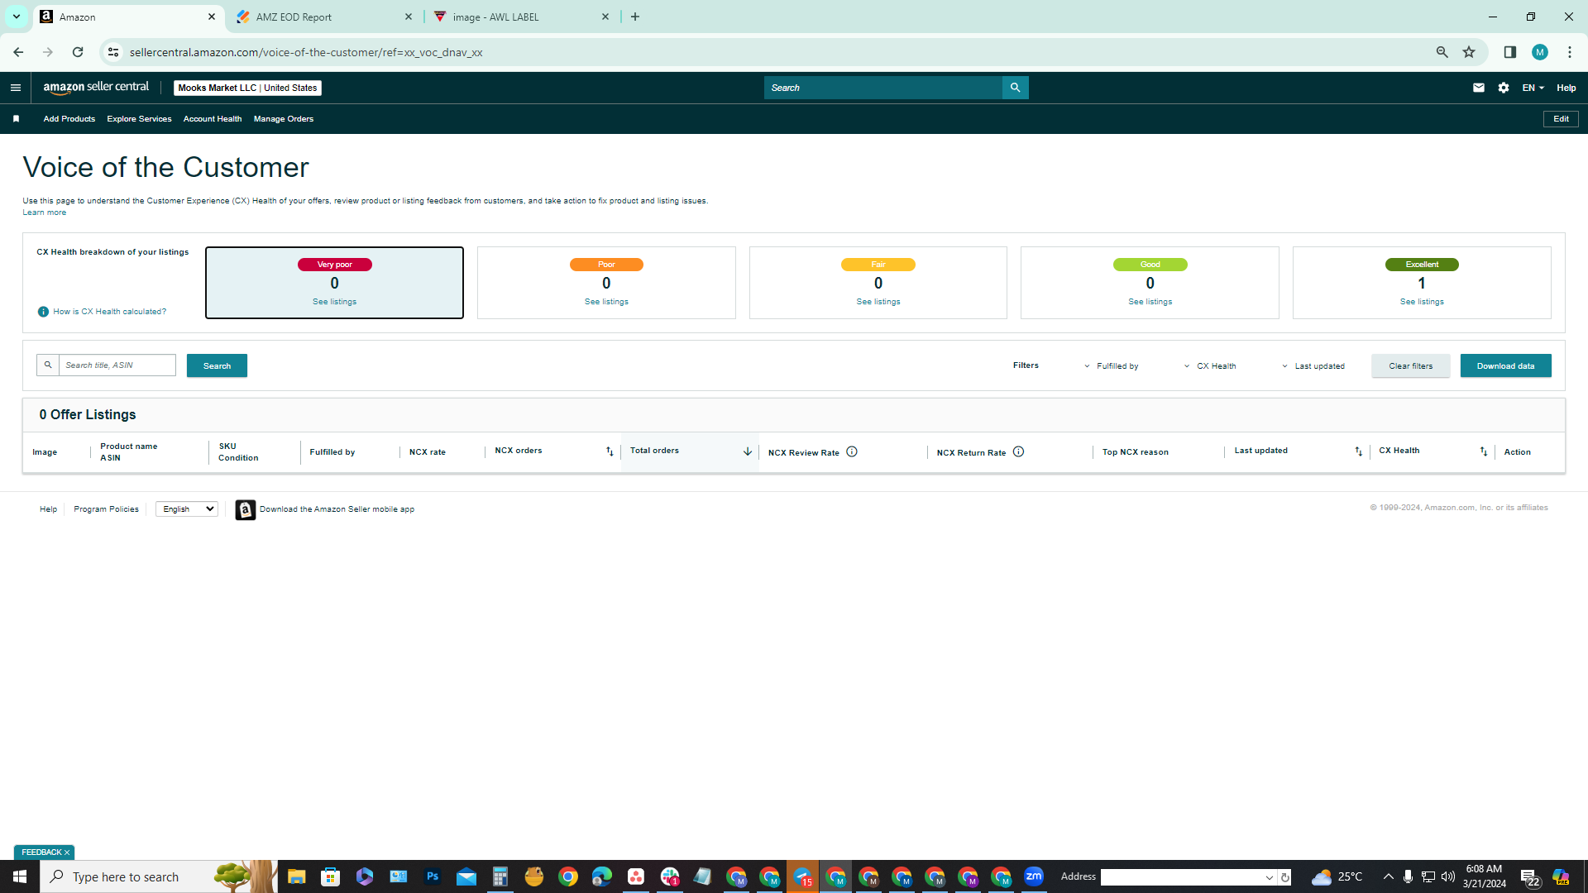Expand the CX Health filter dropdown

click(1210, 366)
